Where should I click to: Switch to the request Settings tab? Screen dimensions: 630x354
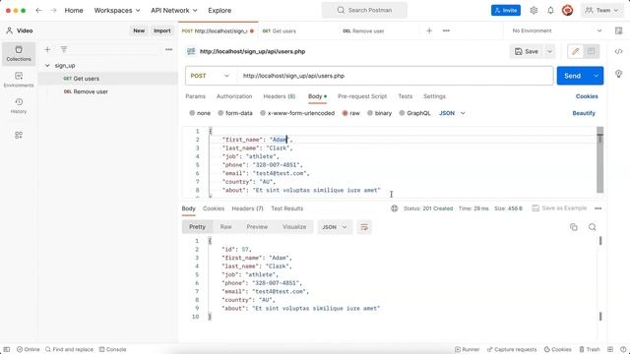coord(434,96)
